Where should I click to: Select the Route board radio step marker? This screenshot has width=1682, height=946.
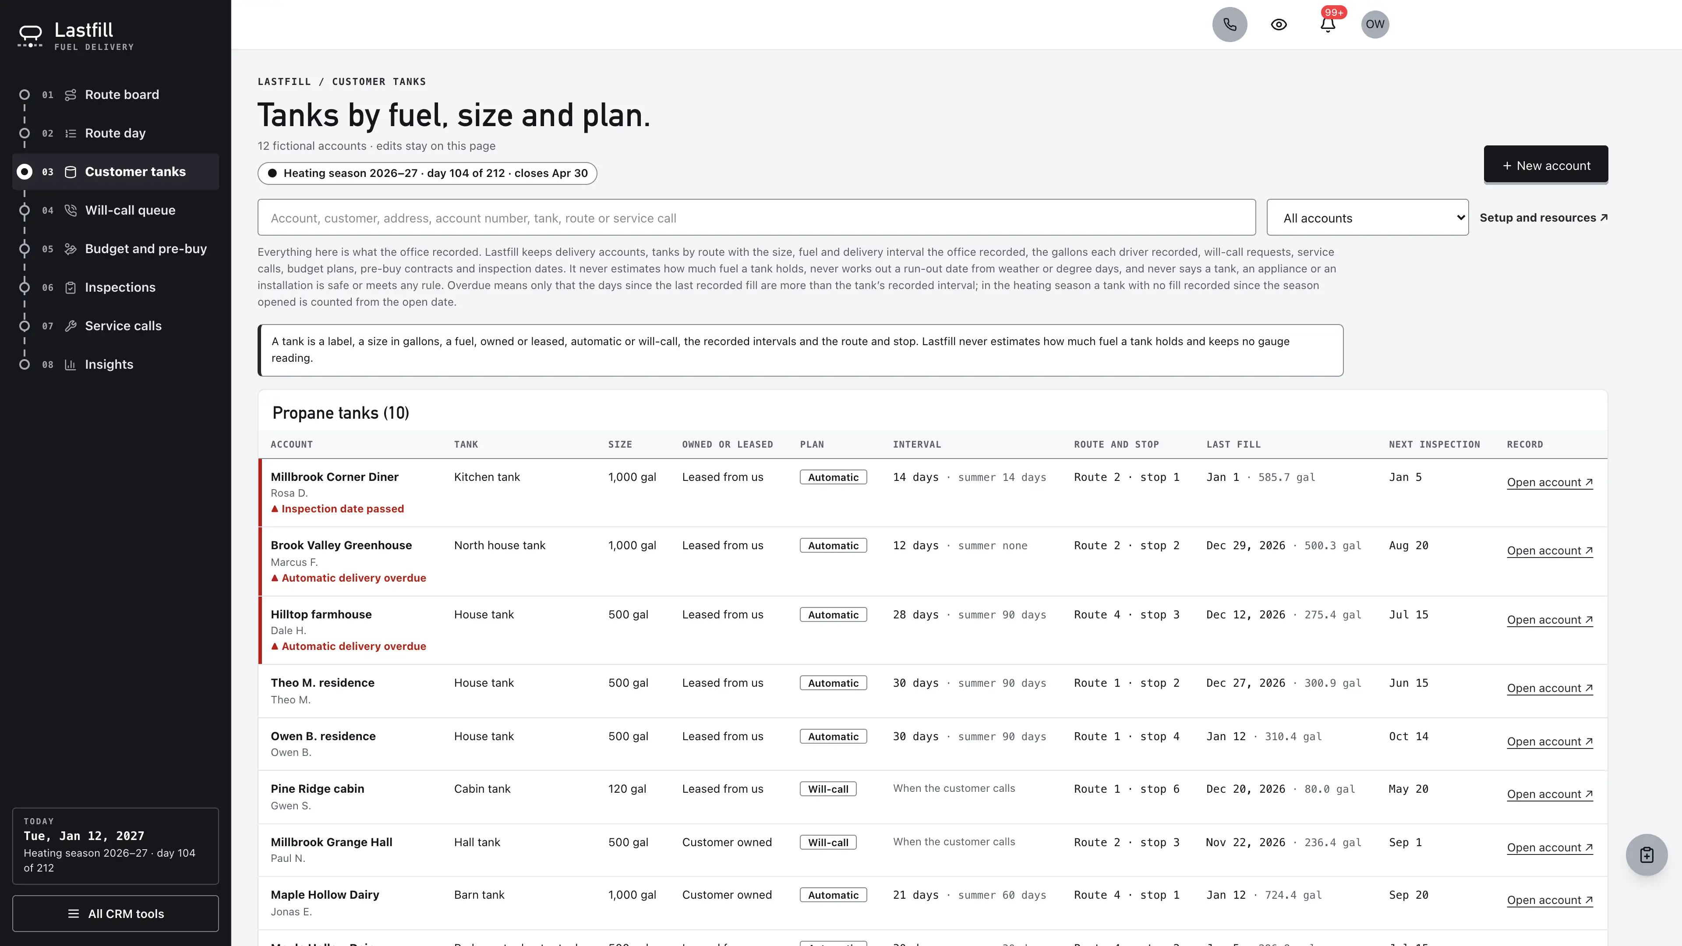pos(24,95)
